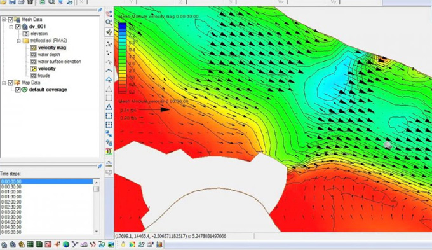Open the 1D River module graph icon

(x=84, y=244)
